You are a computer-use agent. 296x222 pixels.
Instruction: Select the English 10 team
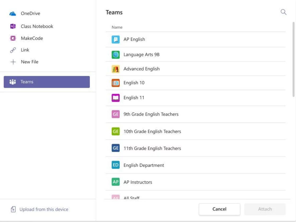[133, 82]
